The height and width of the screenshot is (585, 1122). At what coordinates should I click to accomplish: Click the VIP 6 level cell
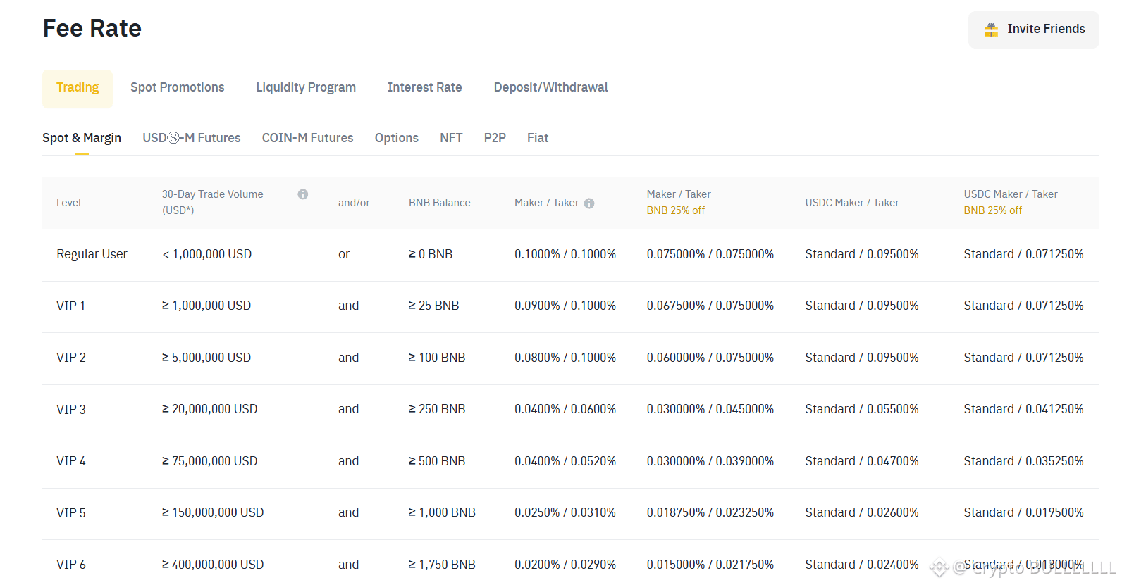click(71, 565)
